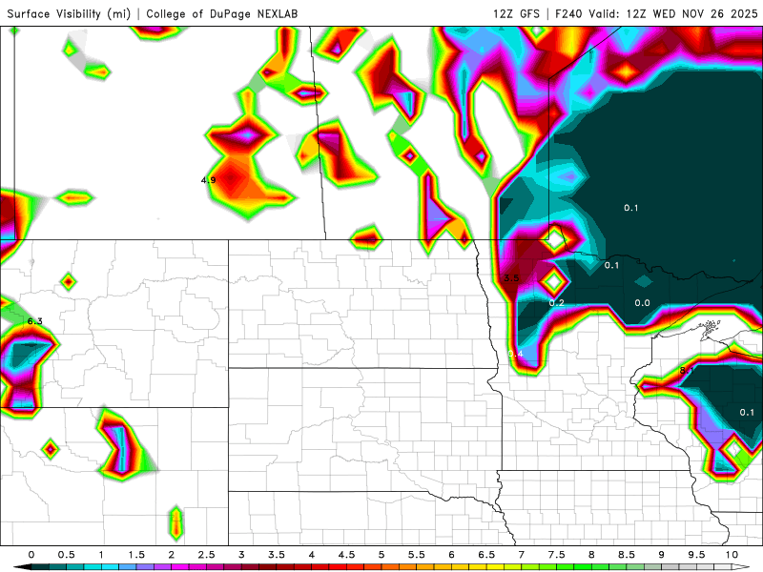Click legend label "4.5"
The image size is (763, 572).
click(x=346, y=555)
